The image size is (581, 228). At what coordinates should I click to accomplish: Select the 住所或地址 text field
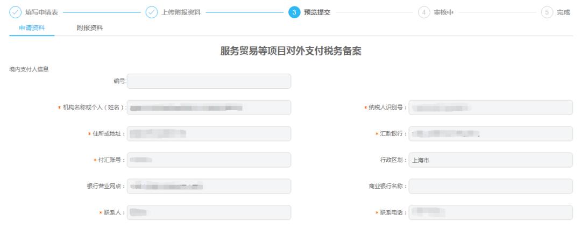209,134
